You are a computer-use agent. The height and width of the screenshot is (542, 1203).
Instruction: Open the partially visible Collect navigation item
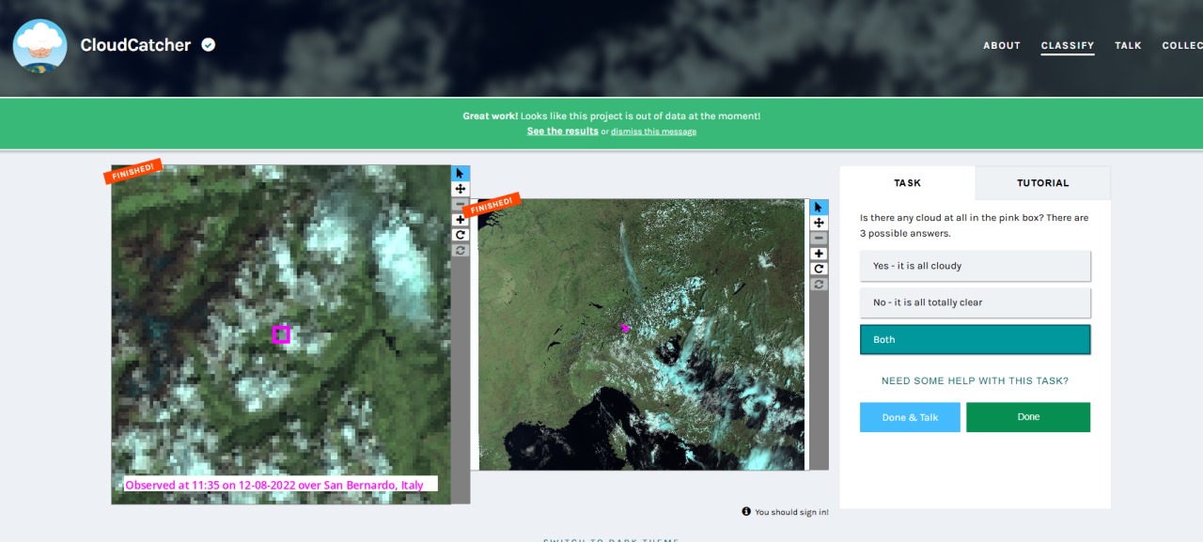1182,45
